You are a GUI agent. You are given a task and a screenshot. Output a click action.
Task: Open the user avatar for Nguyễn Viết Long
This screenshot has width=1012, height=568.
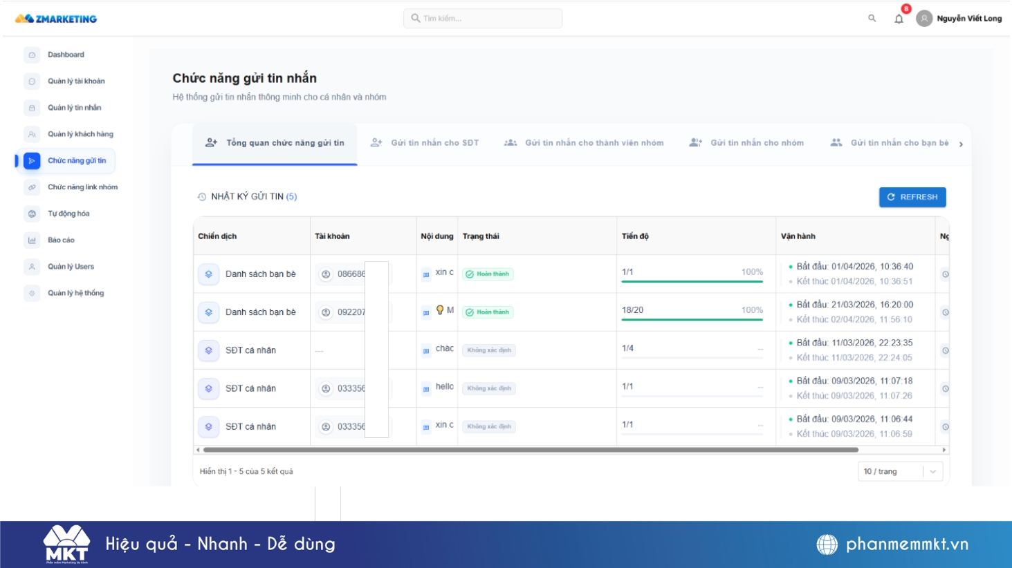924,19
